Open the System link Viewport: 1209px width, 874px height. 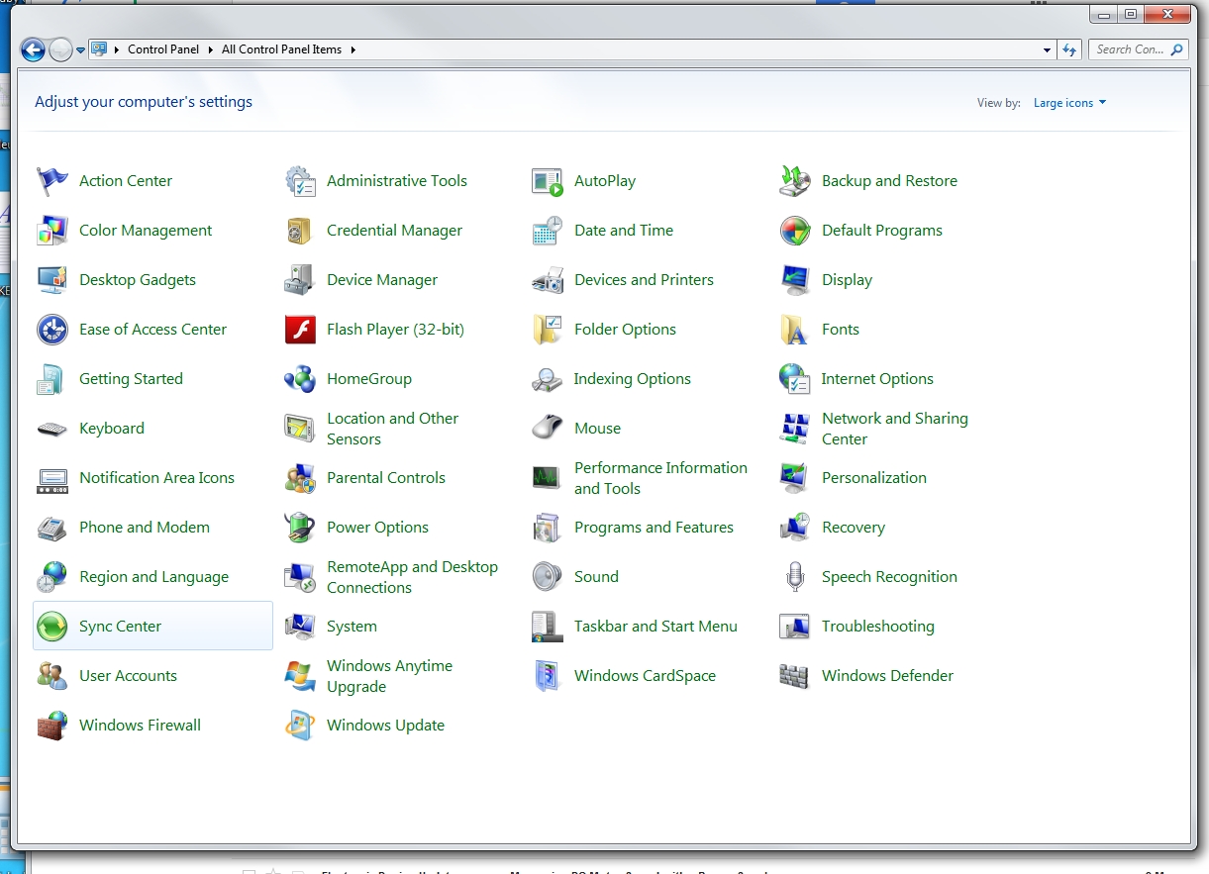tap(352, 627)
